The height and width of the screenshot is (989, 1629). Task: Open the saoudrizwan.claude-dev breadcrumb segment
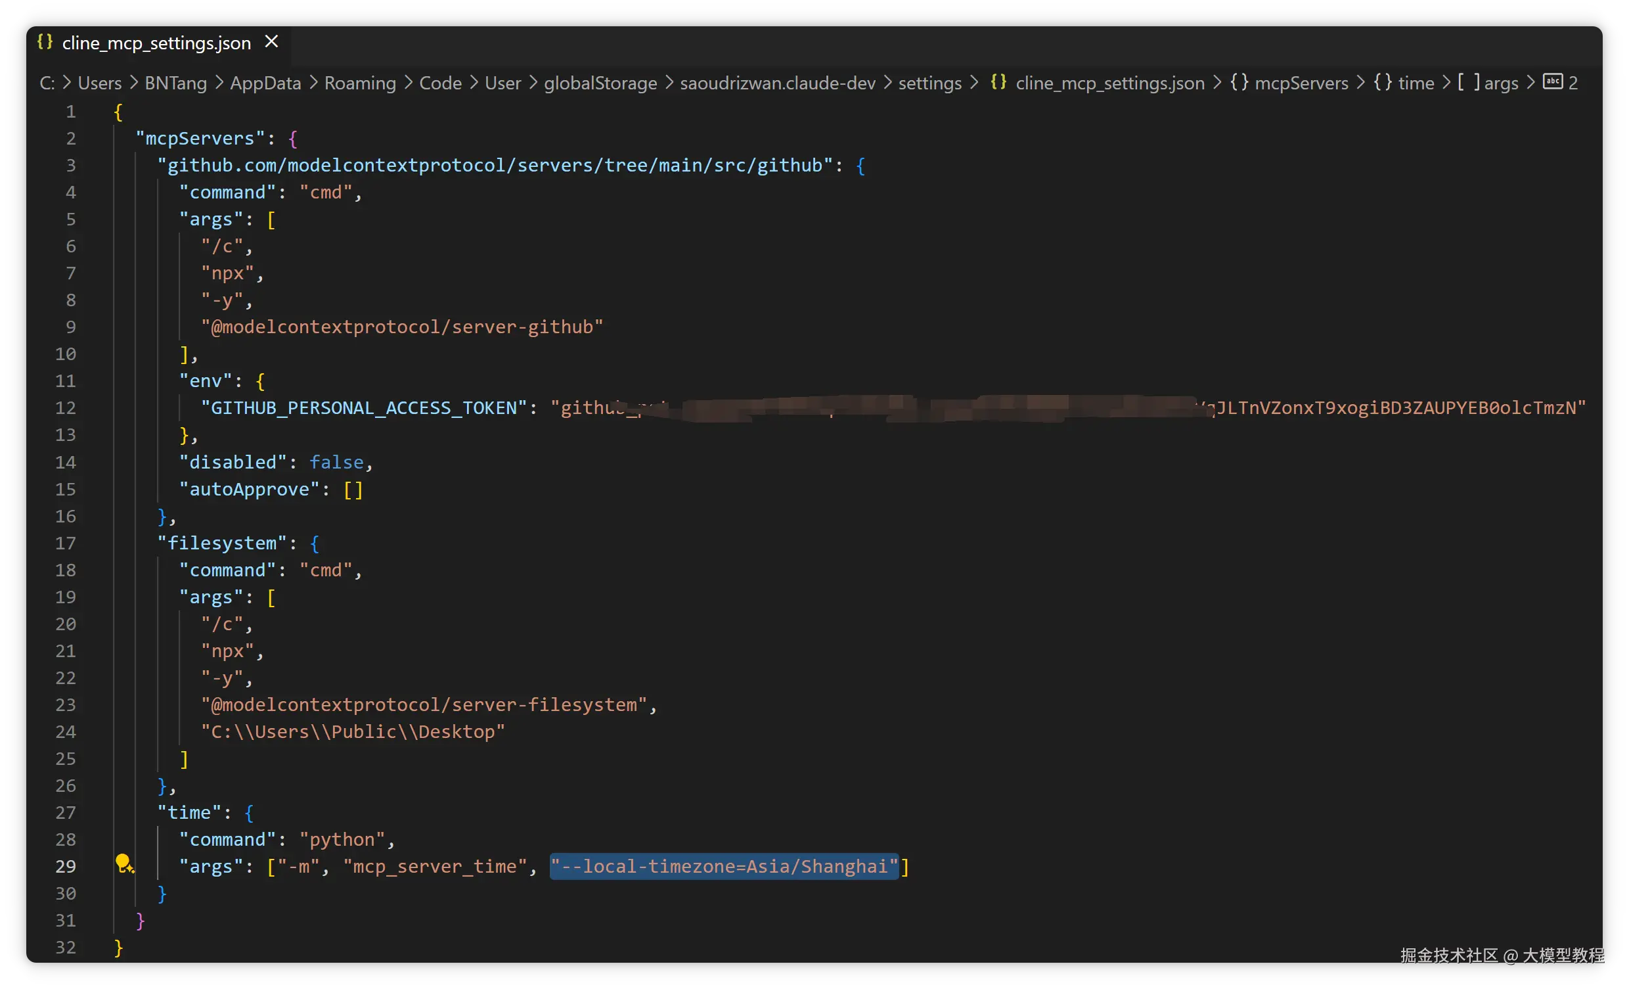(x=778, y=83)
